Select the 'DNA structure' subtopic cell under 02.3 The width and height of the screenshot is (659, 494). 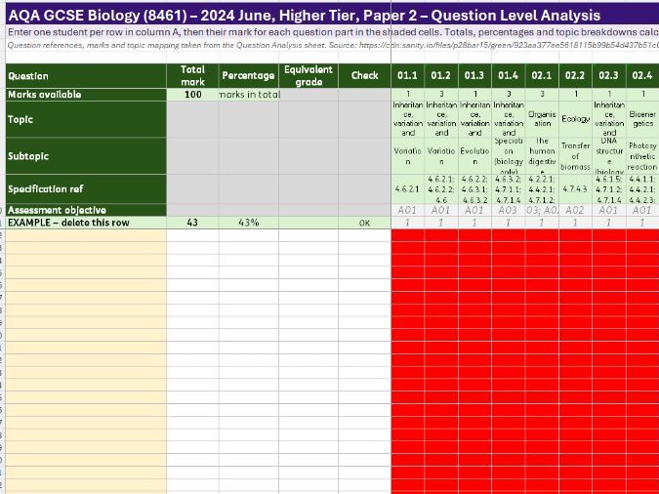tap(609, 156)
